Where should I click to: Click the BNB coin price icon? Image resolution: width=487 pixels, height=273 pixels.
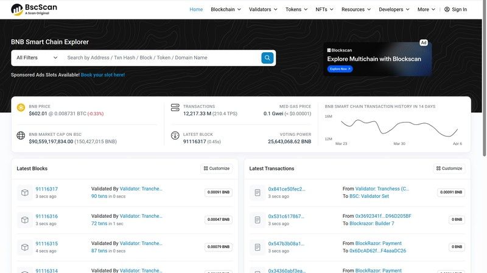tap(21, 108)
